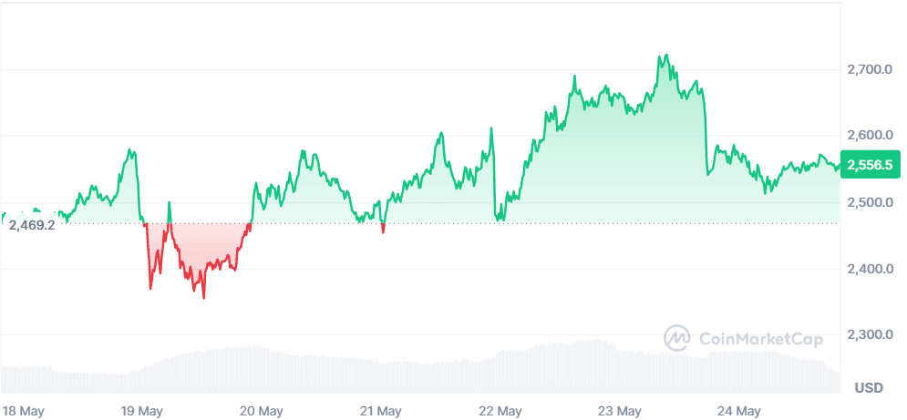This screenshot has width=907, height=420.
Task: Select the 21 May date marker
Action: [381, 410]
